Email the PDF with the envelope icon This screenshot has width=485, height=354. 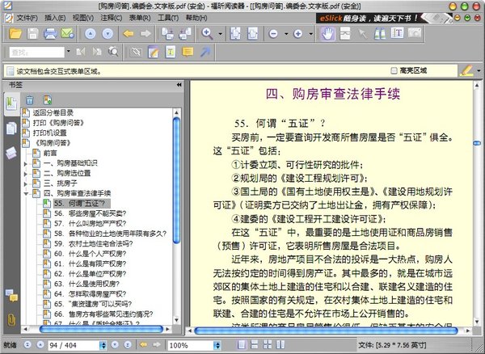click(x=67, y=33)
